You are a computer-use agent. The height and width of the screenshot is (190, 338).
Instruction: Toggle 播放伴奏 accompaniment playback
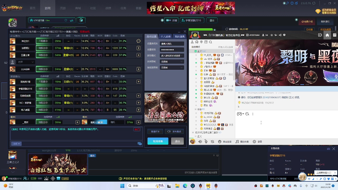point(242,142)
